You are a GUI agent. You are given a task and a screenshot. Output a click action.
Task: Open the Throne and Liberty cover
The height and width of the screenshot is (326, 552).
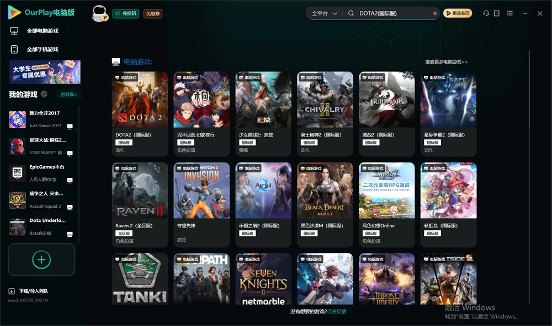[x=386, y=279]
